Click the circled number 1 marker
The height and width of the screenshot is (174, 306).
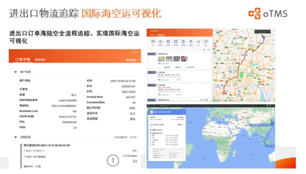pos(113,160)
